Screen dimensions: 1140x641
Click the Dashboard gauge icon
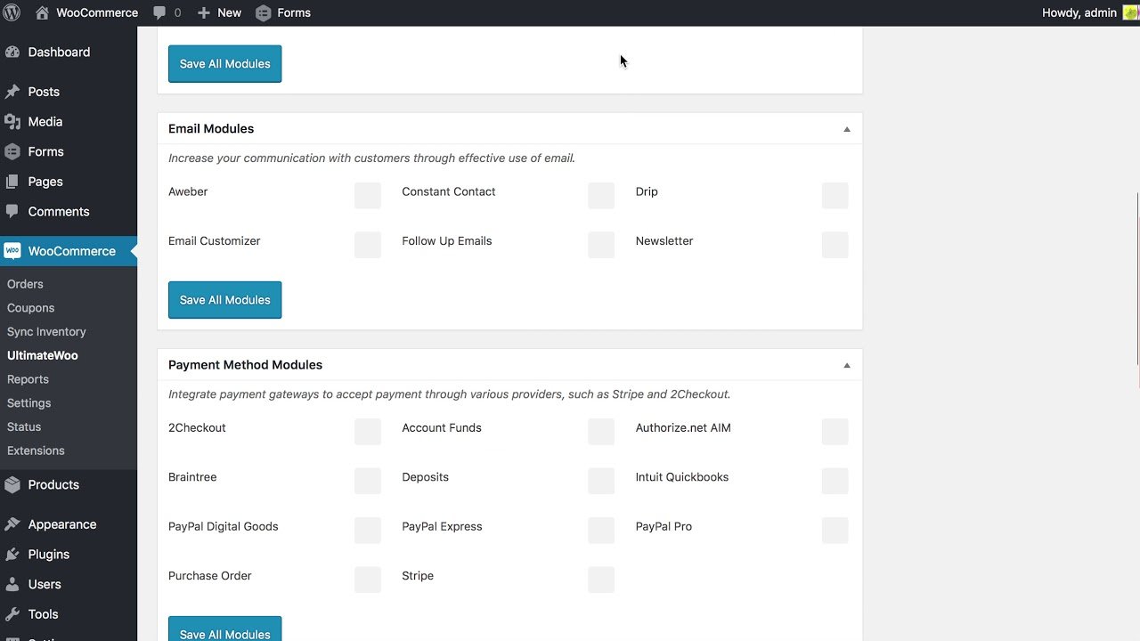click(x=12, y=52)
